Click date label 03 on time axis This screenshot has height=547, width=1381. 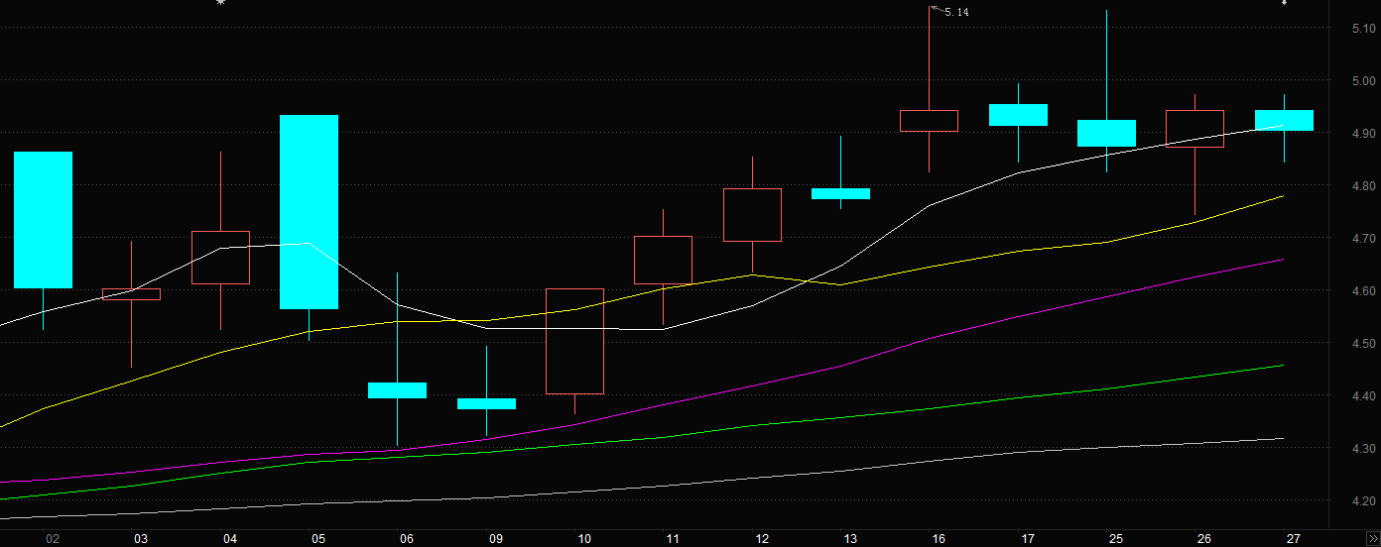[x=141, y=539]
